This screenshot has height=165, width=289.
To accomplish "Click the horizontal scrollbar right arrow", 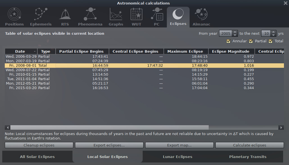I will [x=281, y=127].
